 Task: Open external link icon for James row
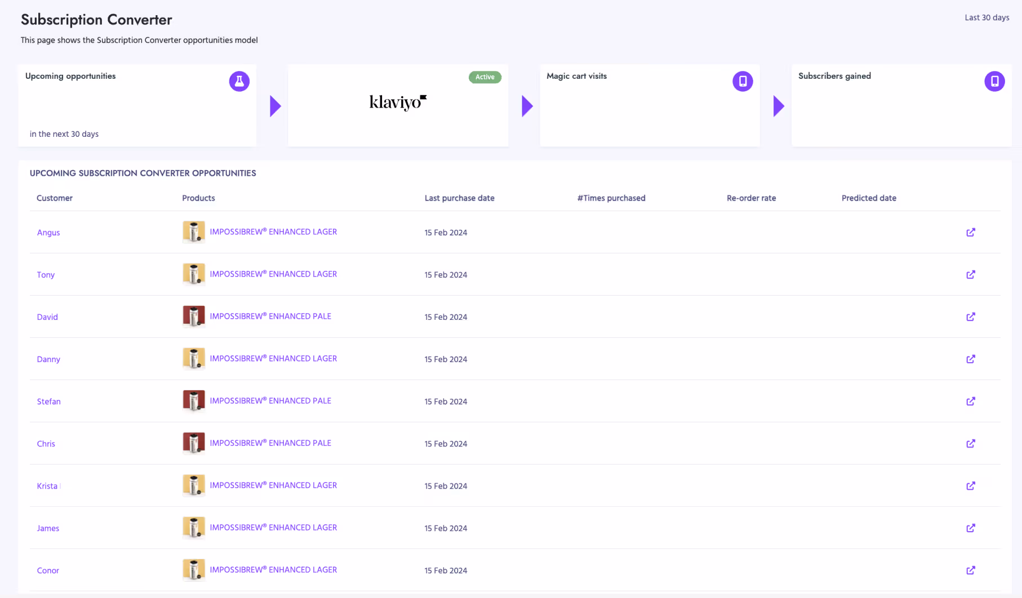(x=971, y=528)
